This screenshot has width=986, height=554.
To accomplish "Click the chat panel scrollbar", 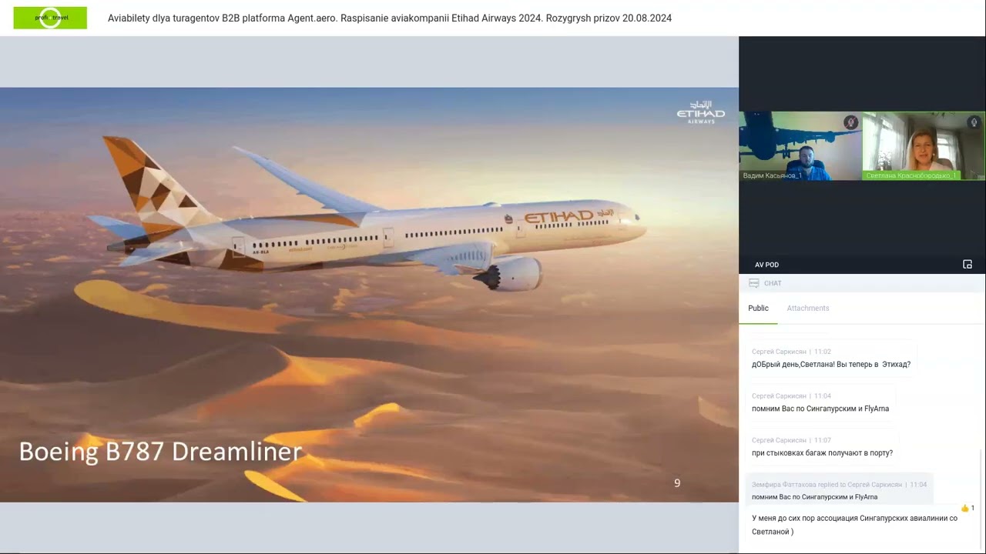I will [981, 500].
